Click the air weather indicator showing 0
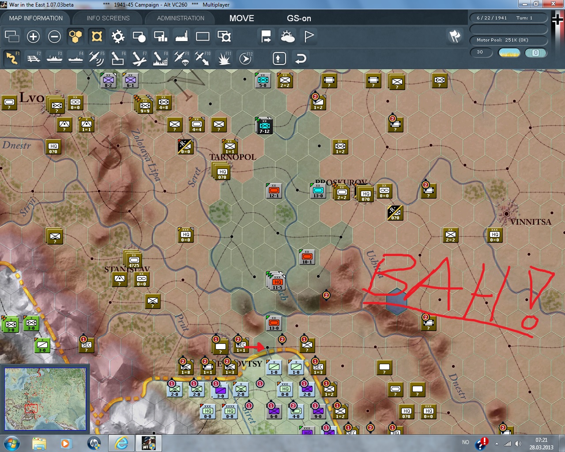 pyautogui.click(x=535, y=53)
